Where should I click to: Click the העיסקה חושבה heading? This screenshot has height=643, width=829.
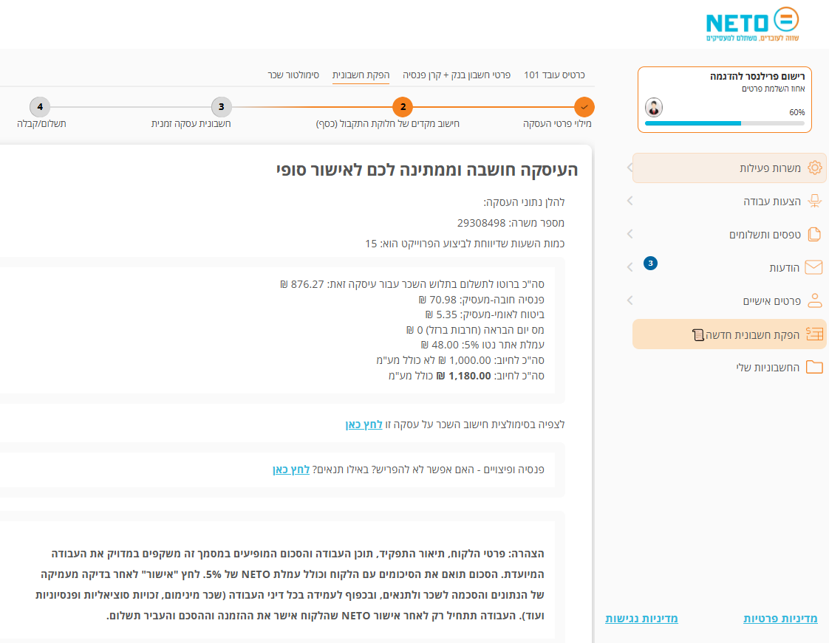tap(427, 170)
